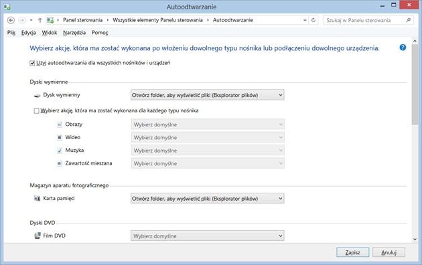Maximize the Autoodtwarzanie window
This screenshot has height=265, width=422.
393,5
